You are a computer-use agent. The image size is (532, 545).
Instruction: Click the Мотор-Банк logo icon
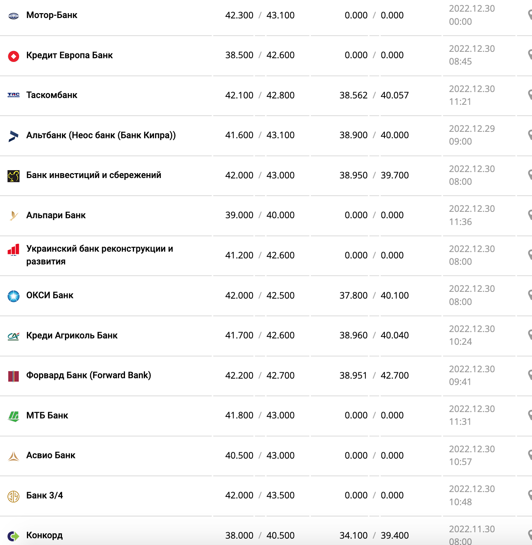(x=14, y=16)
